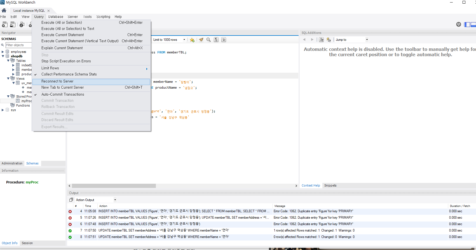This screenshot has width=476, height=250.
Task: Click the success icon for row 7
Action: tap(70, 231)
